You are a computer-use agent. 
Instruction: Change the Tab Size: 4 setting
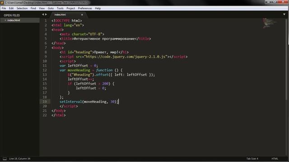pyautogui.click(x=252, y=159)
